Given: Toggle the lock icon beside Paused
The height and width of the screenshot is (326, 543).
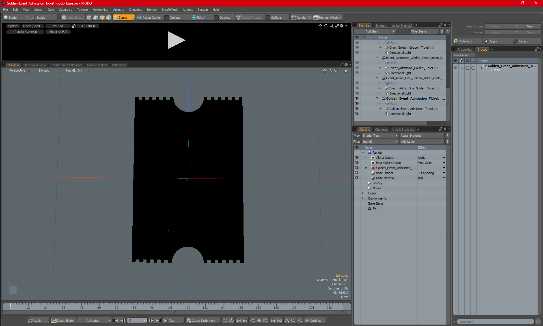Looking at the screenshot, I should [74, 26].
